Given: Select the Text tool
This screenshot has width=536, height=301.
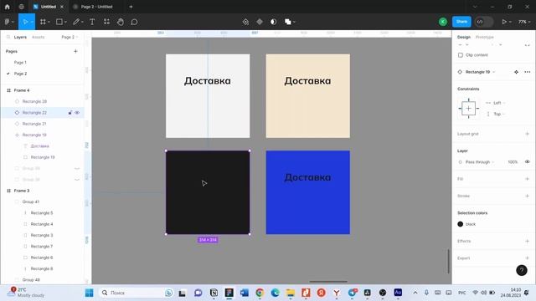Looking at the screenshot, I should (92, 22).
